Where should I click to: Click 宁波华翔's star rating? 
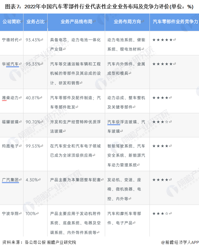160,214
